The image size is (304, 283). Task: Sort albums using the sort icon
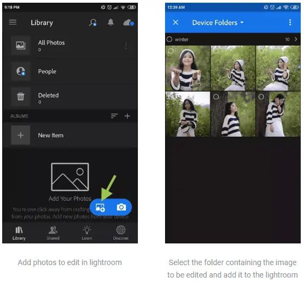(x=114, y=116)
